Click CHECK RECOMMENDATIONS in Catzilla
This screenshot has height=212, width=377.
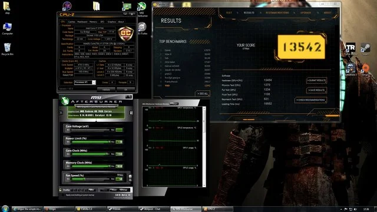[310, 100]
